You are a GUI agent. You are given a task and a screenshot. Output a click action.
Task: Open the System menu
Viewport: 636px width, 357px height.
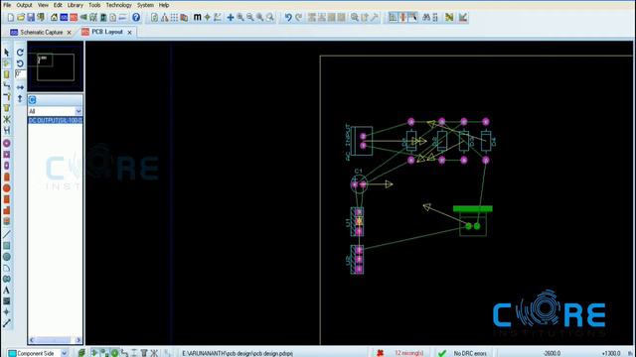click(145, 5)
